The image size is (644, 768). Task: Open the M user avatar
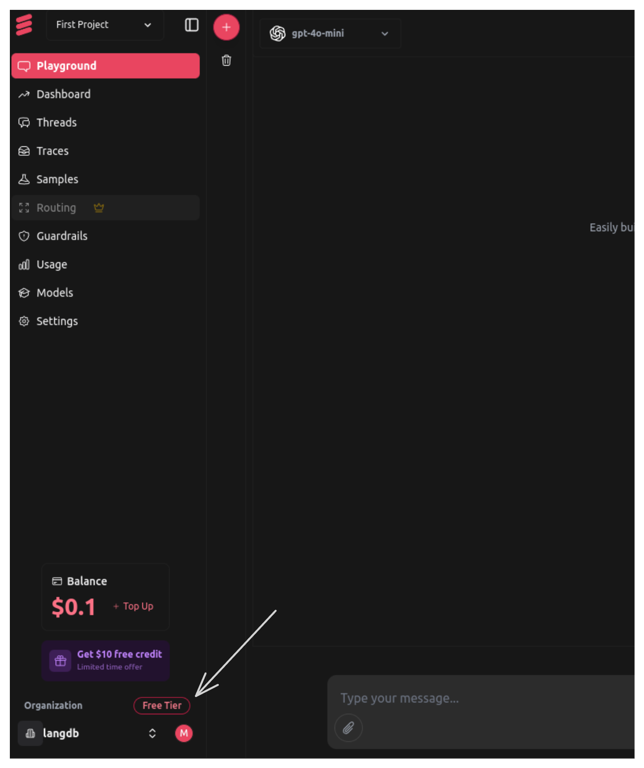[184, 733]
